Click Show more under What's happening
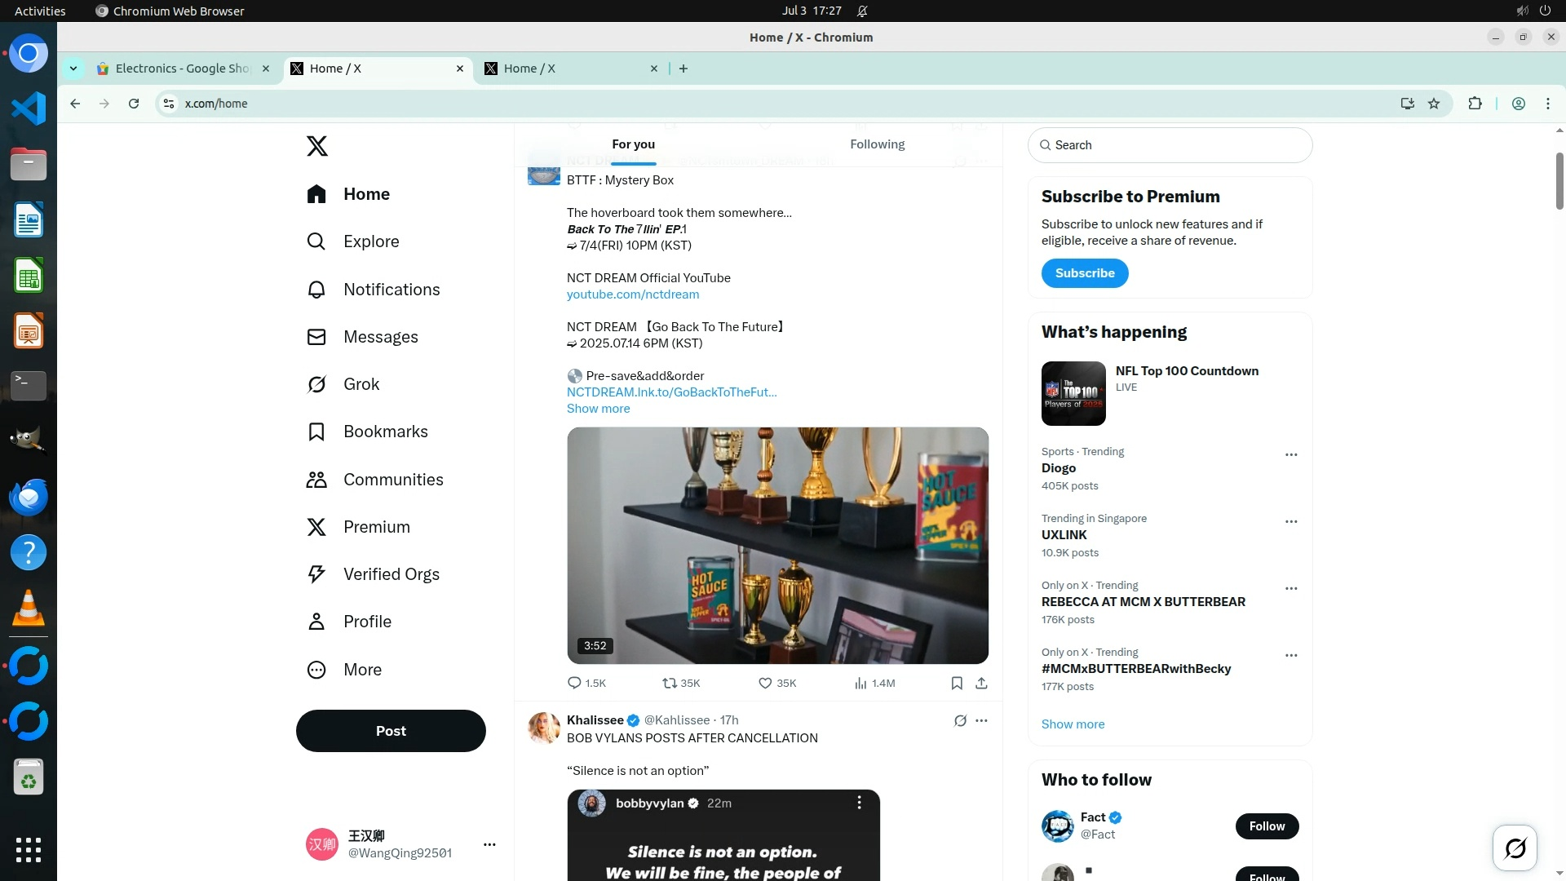Viewport: 1566px width, 881px height. click(x=1073, y=724)
